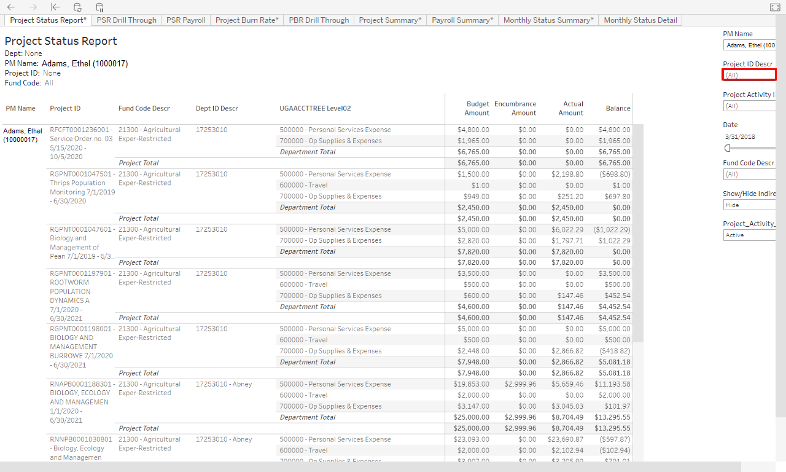
Task: Open the Payroll Summary* tab
Action: 462,20
